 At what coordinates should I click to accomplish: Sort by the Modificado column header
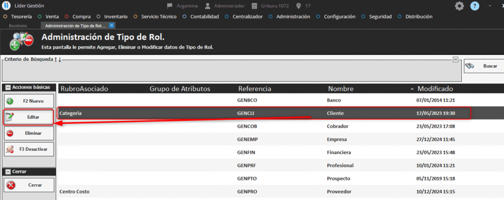point(435,89)
